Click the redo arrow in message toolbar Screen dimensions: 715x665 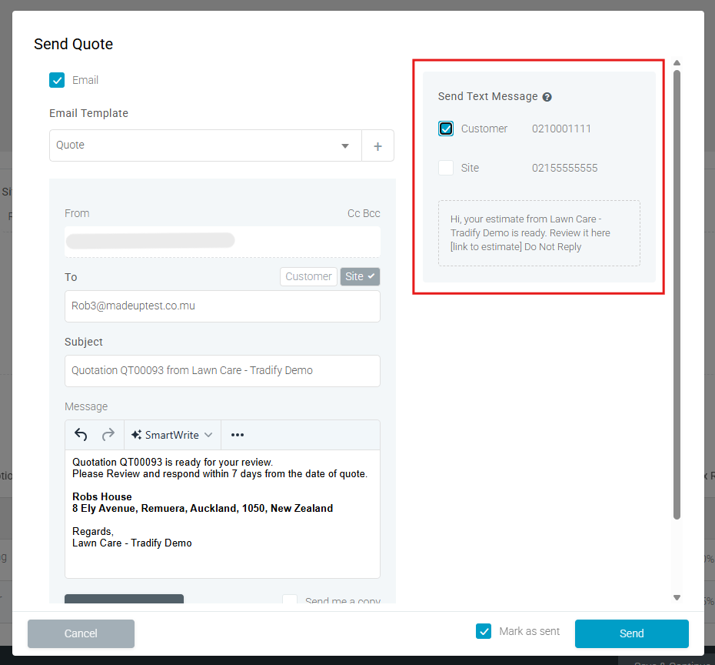(x=108, y=435)
